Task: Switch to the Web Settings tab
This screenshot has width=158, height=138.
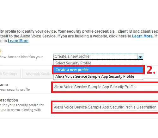Action: (x=10, y=74)
